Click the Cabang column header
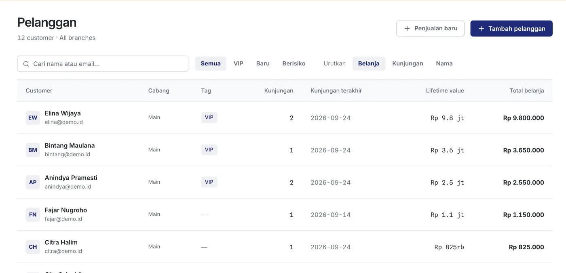 pyautogui.click(x=159, y=90)
